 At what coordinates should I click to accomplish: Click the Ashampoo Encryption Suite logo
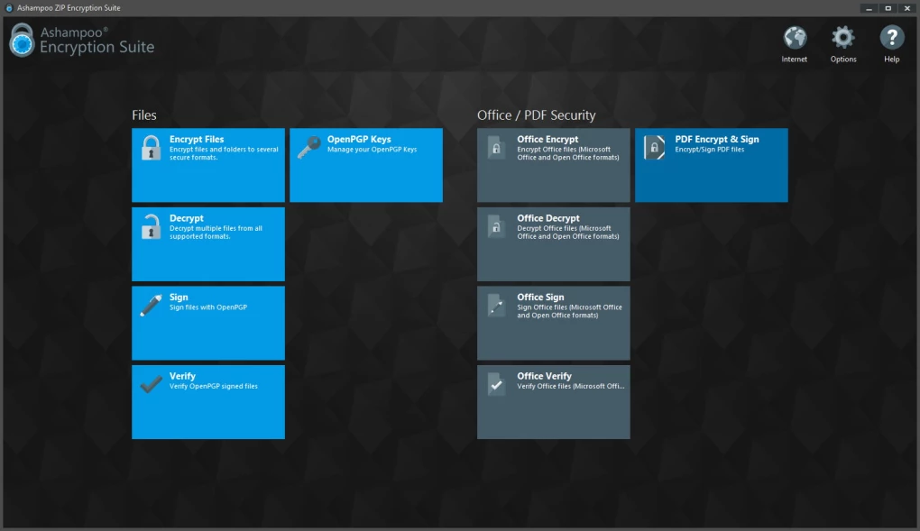click(x=81, y=40)
